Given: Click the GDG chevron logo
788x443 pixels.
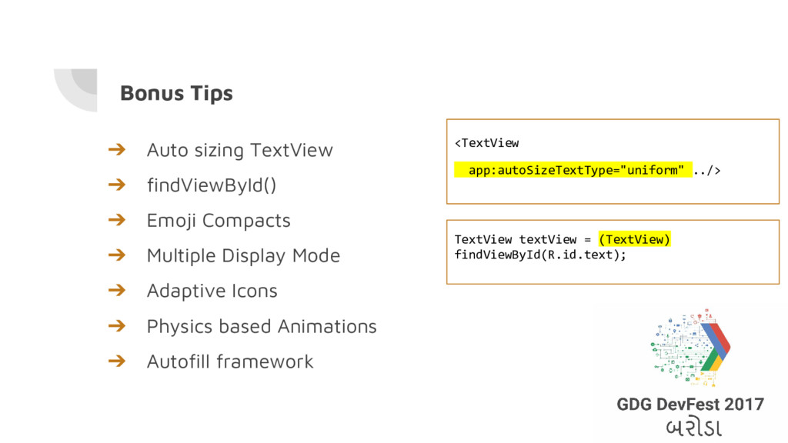Looking at the screenshot, I should point(691,347).
